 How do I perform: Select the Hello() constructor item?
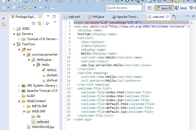tap(52, 70)
